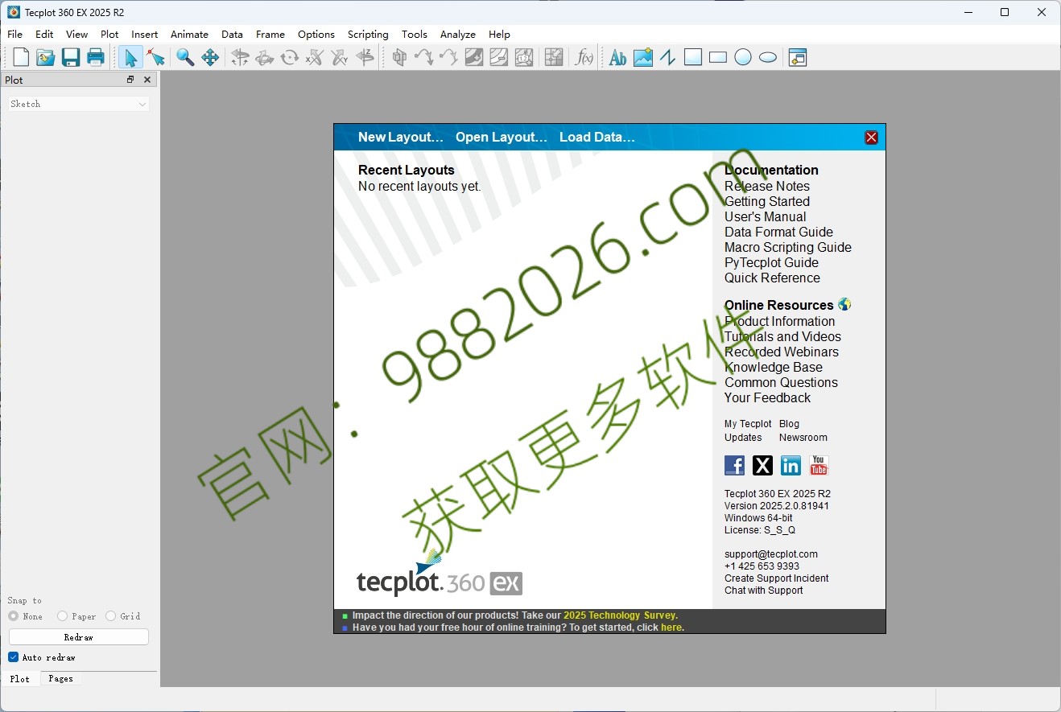1061x712 pixels.
Task: Close the Plot sidebar panel
Action: [x=147, y=80]
